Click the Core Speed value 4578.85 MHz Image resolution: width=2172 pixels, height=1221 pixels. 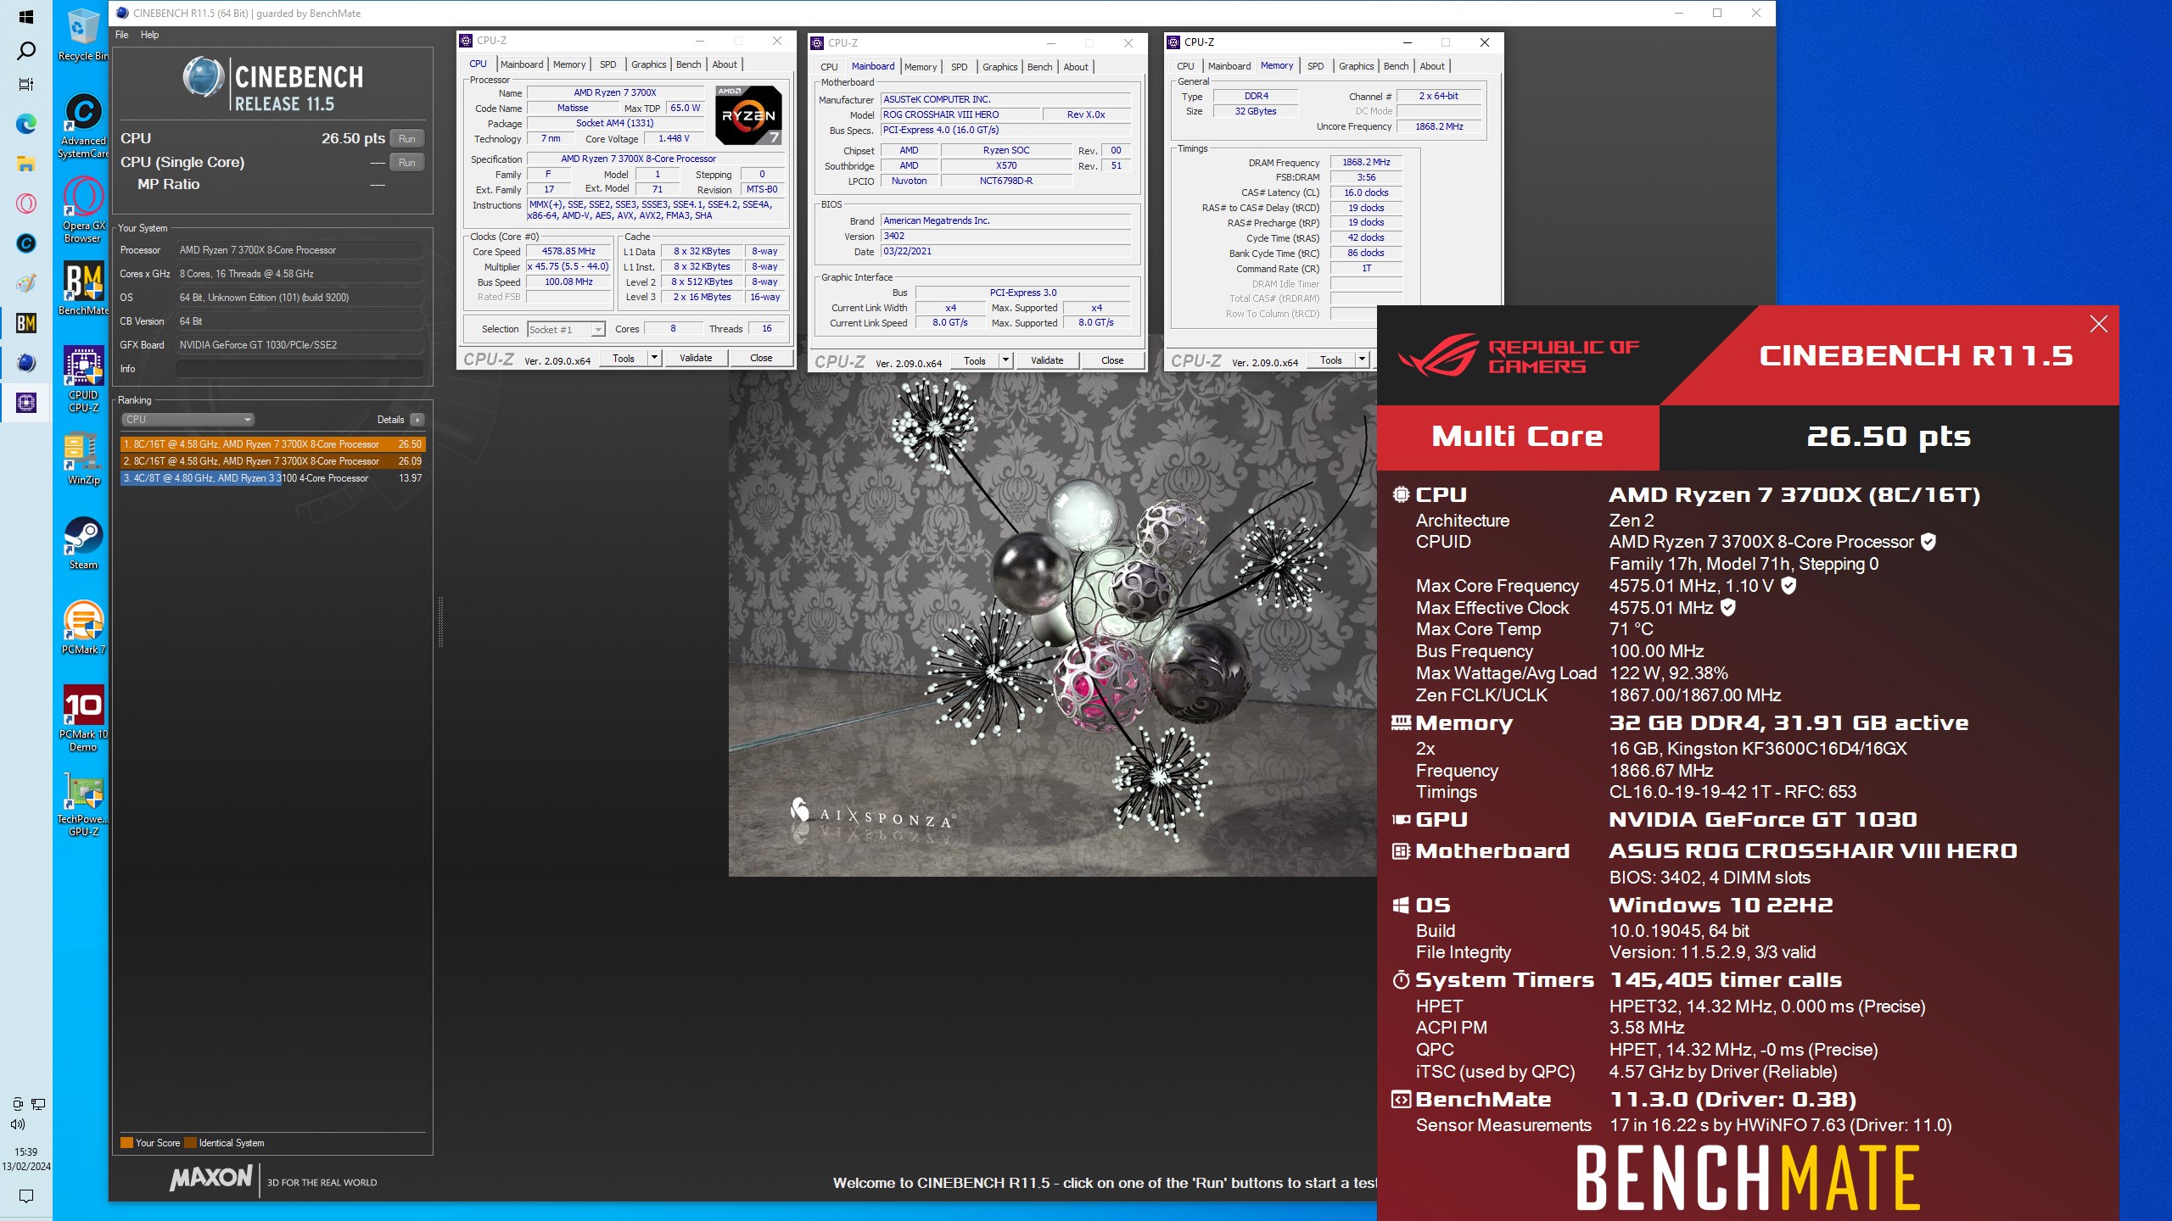coord(568,252)
